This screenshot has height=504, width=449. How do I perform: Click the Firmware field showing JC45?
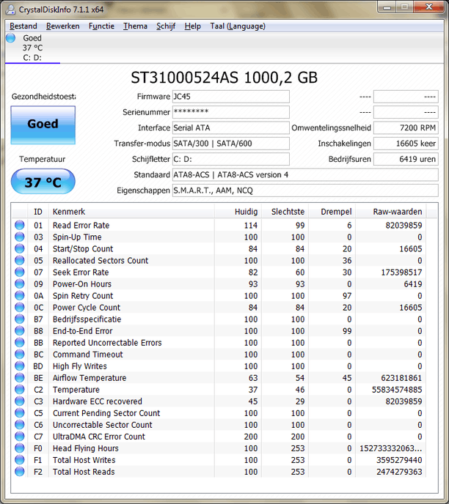point(231,97)
